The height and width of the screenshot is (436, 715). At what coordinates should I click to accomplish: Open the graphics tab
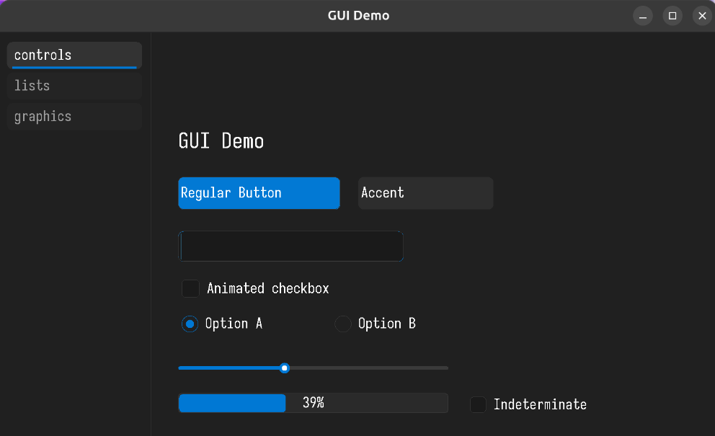coord(74,116)
